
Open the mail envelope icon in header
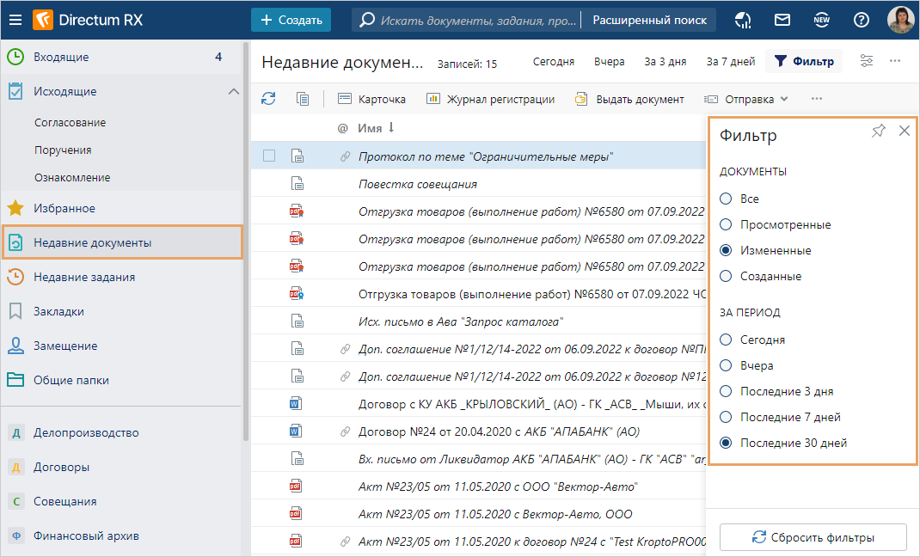[x=782, y=20]
